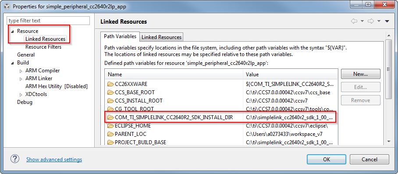Click the ccsv7\eclipse\ path value
This screenshot has width=398, height=174.
pyautogui.click(x=287, y=126)
